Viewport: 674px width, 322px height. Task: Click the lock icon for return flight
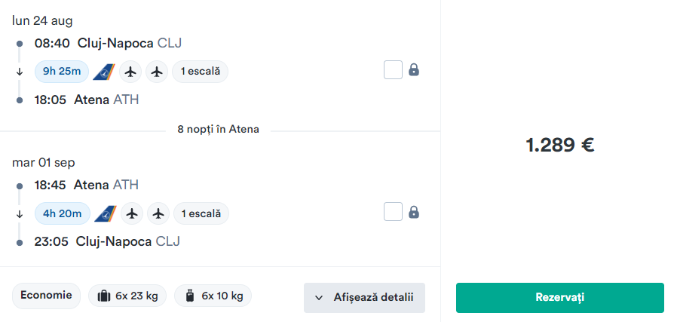point(413,212)
